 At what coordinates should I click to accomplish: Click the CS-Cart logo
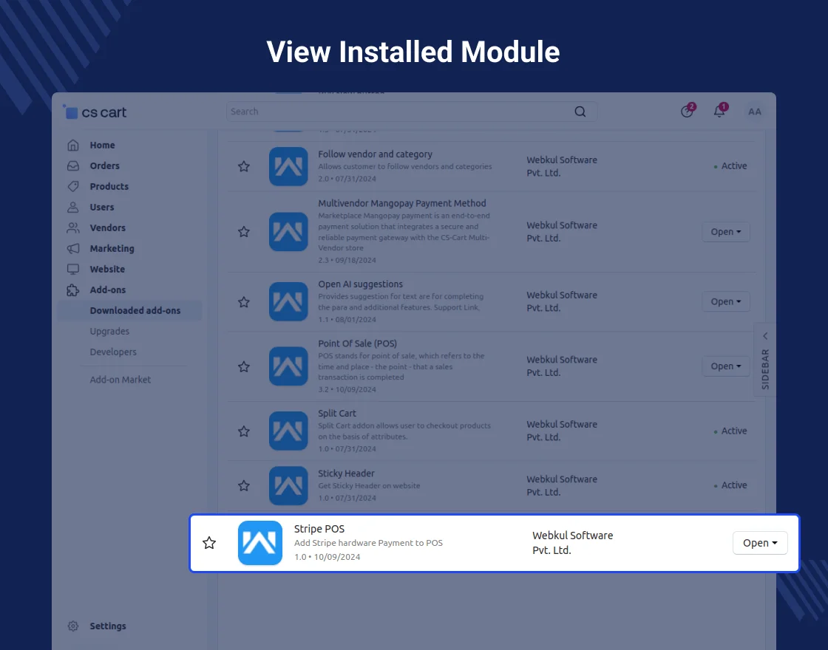95,112
